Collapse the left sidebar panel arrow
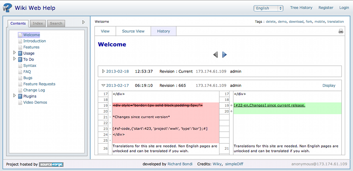This screenshot has width=353, height=171. [x=84, y=22]
